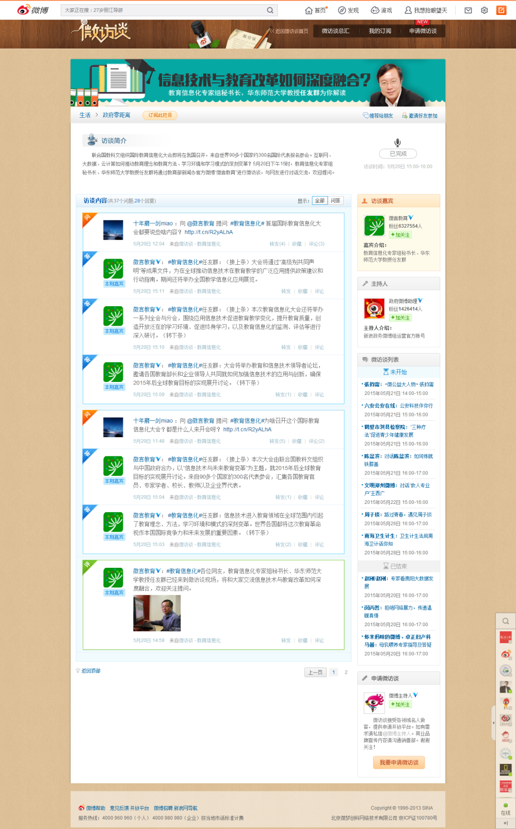
Task: Open 发现 in the top navigation
Action: click(x=348, y=10)
